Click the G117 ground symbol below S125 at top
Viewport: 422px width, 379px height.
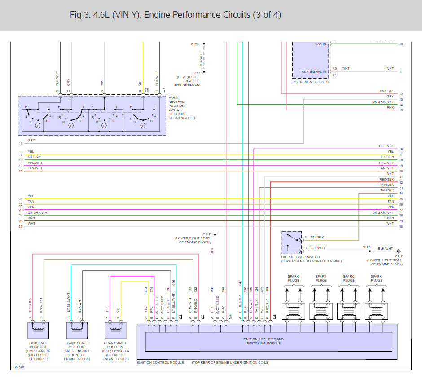(x=204, y=73)
